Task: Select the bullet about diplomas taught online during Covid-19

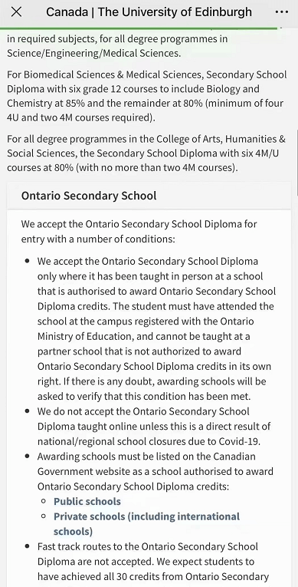Action: (154, 427)
